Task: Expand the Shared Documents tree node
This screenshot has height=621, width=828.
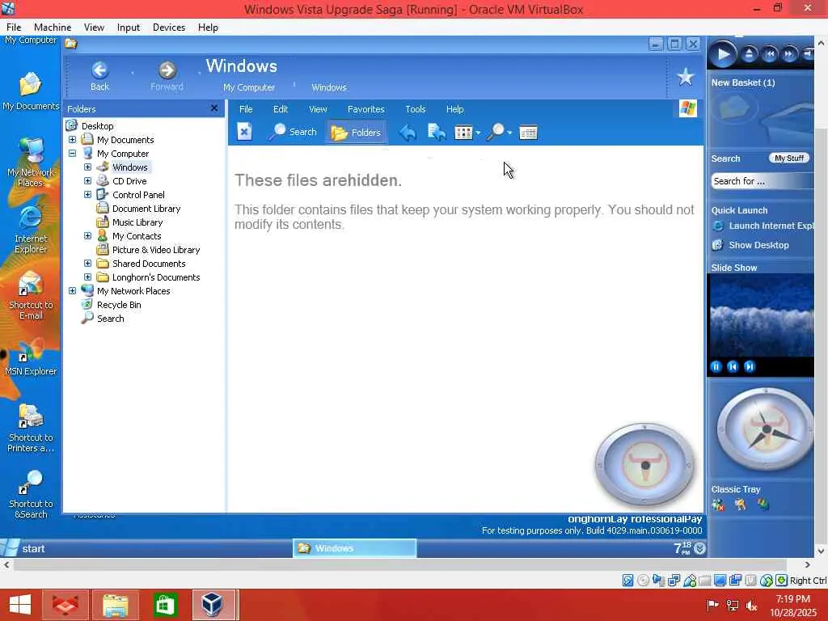Action: [x=87, y=264]
